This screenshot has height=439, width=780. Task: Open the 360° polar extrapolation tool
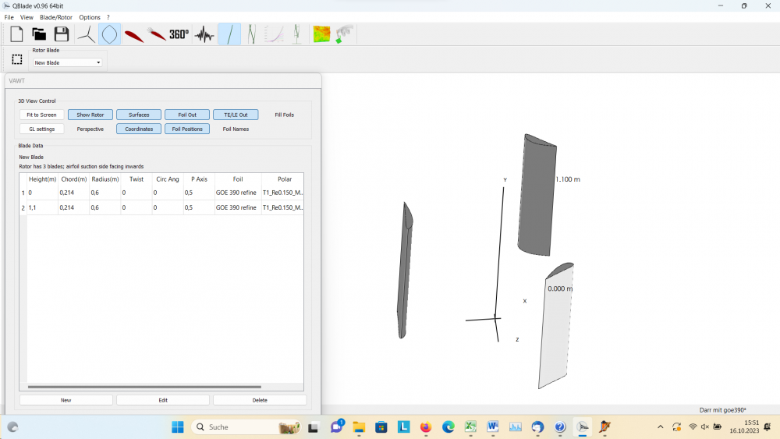pyautogui.click(x=179, y=34)
